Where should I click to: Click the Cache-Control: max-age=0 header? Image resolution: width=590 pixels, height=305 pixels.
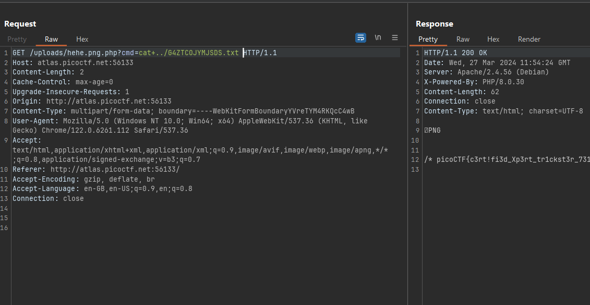point(63,82)
